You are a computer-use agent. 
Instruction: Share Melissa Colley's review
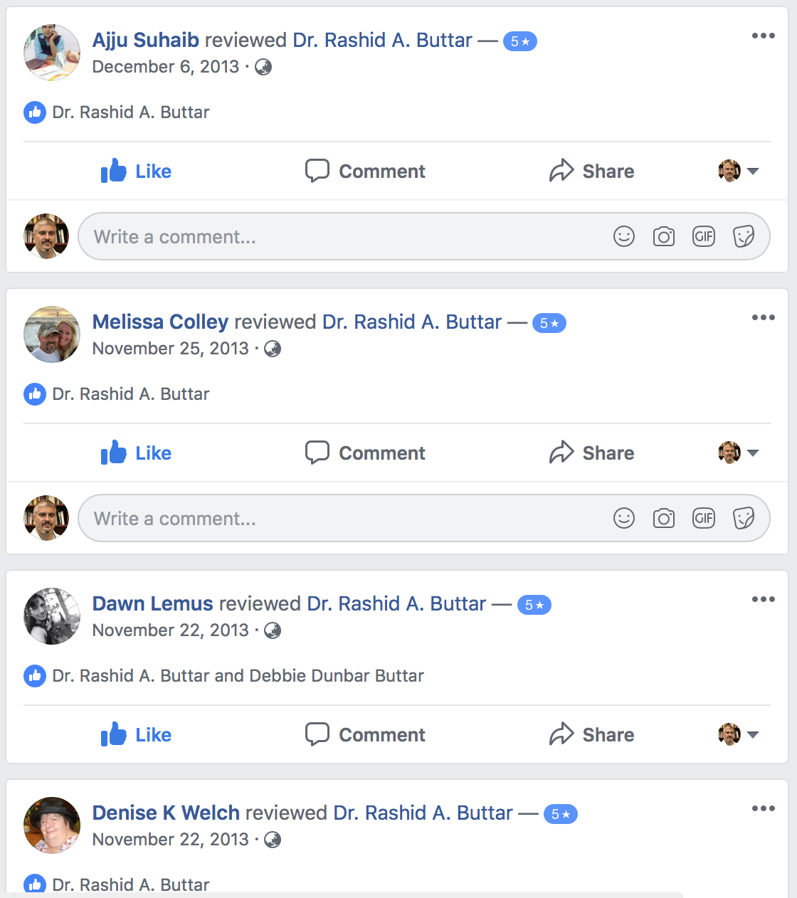click(x=591, y=453)
